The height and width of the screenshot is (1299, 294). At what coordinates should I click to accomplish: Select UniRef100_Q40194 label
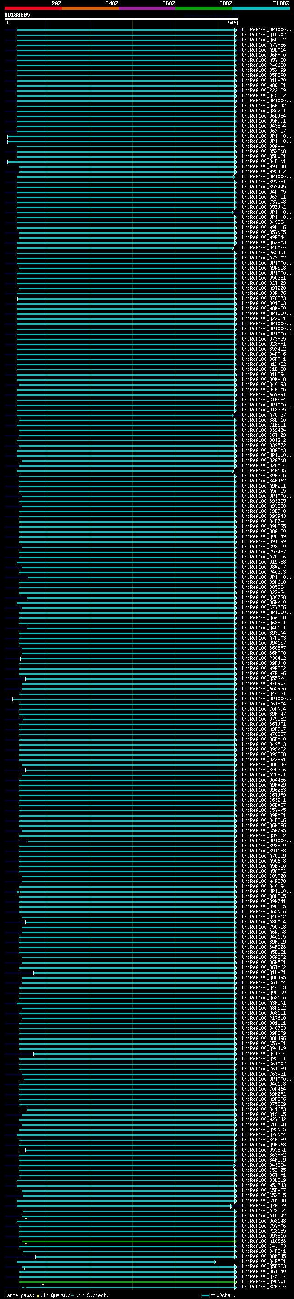pyautogui.click(x=264, y=886)
